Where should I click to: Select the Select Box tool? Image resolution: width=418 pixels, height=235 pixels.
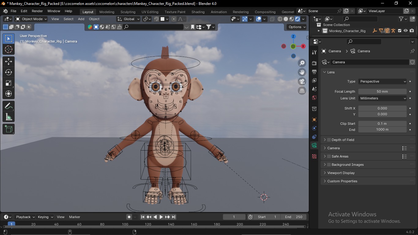pyautogui.click(x=9, y=39)
